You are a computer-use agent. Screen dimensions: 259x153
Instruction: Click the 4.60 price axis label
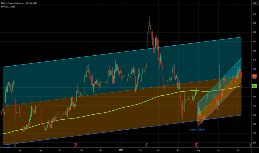point(254,51)
